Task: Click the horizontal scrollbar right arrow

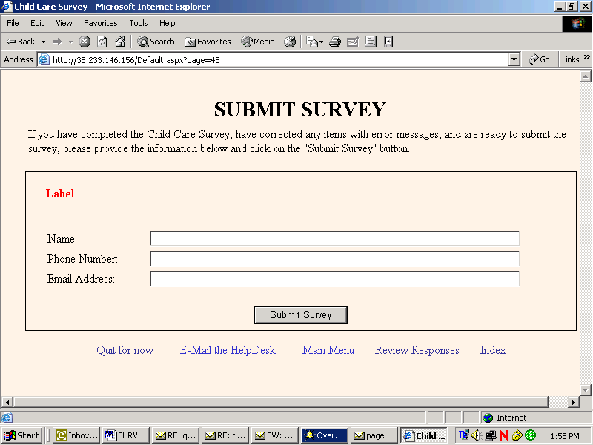Action: (x=574, y=402)
